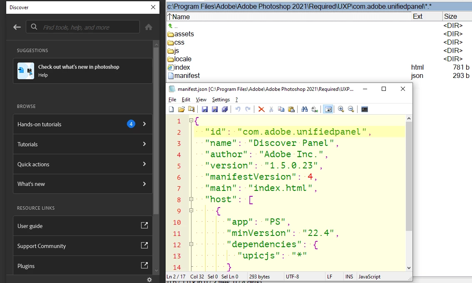Close the Discover panel
472x283 pixels.
pos(153,7)
